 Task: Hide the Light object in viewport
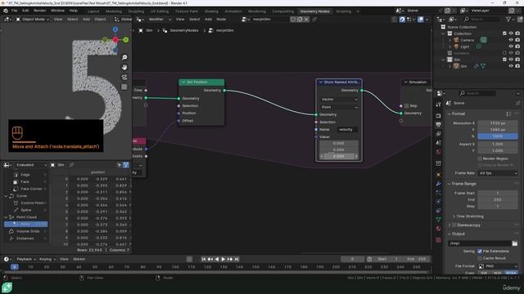pos(511,47)
